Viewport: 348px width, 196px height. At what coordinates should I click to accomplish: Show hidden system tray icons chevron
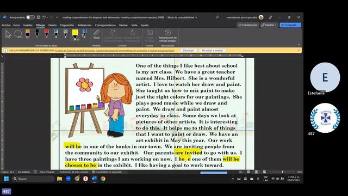[x=232, y=179]
